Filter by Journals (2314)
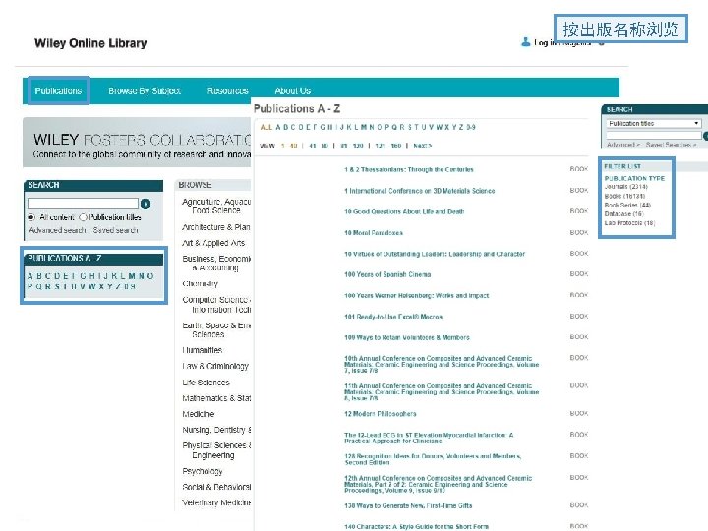 625,187
